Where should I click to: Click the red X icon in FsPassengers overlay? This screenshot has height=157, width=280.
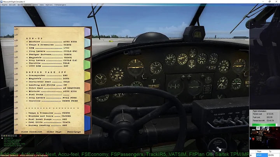(20, 136)
